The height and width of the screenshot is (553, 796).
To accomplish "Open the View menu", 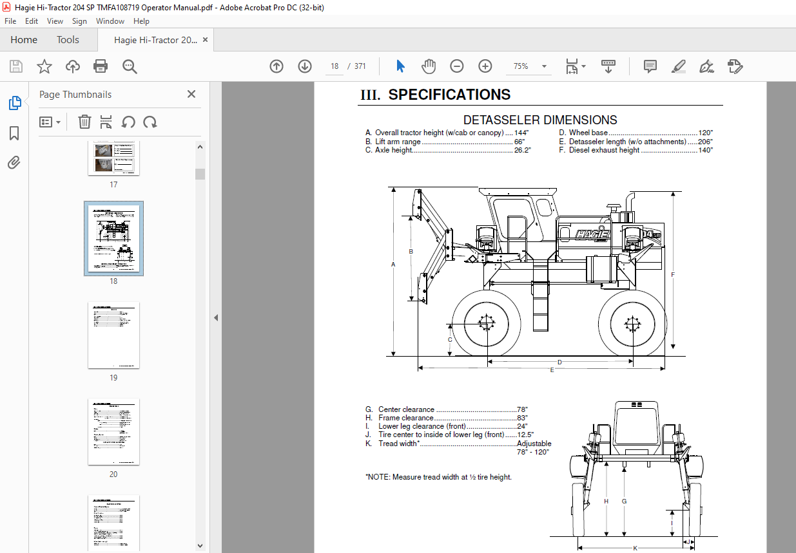I will [55, 21].
